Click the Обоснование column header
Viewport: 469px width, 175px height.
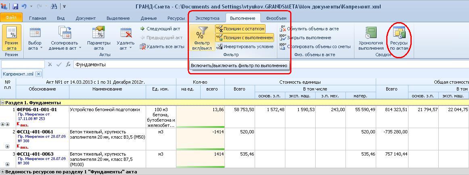42,92
